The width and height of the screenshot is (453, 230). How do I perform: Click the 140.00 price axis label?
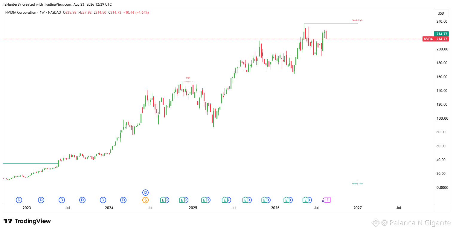coord(442,91)
